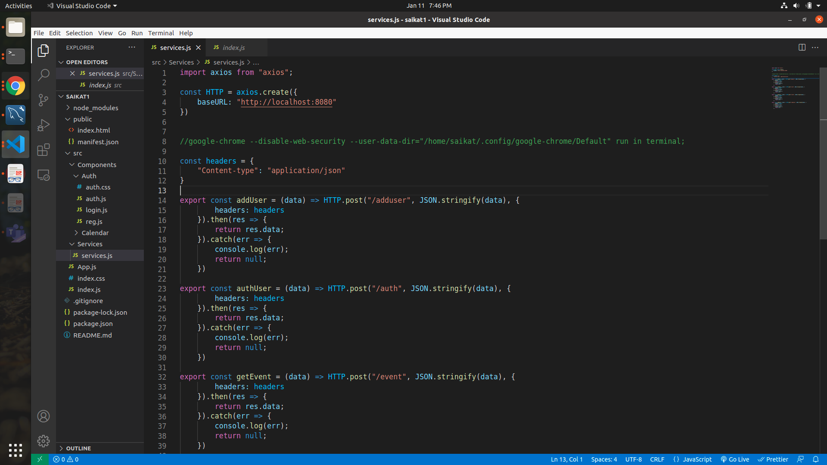Screen dimensions: 827x465
Task: Expand the Calendar folder
Action: point(95,232)
